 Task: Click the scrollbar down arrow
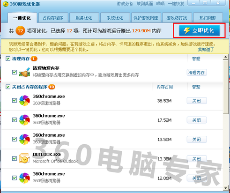point(226,188)
